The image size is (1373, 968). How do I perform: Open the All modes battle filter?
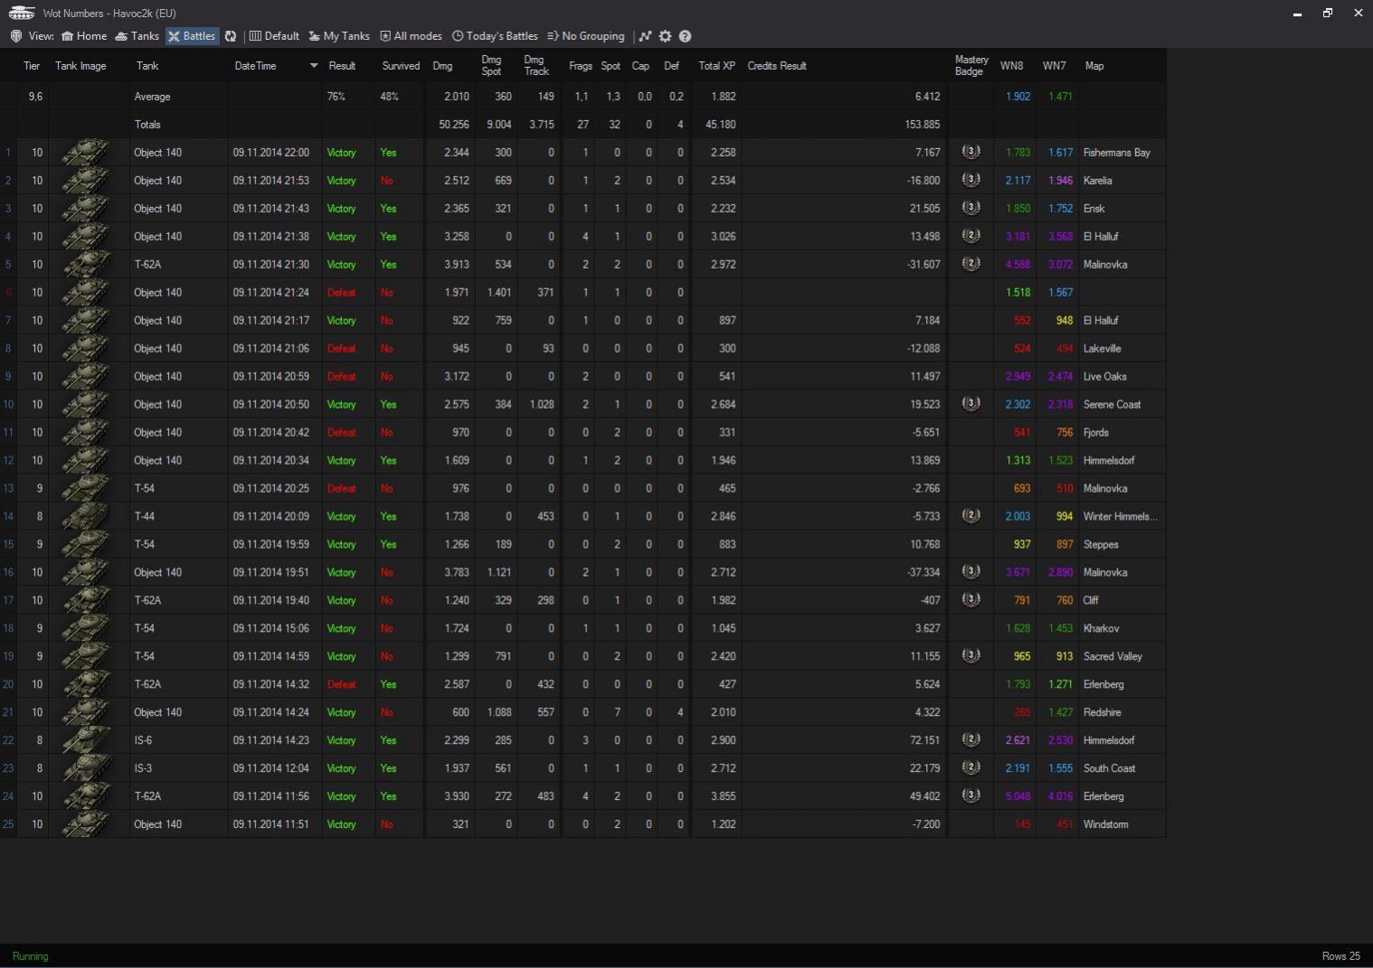point(411,36)
